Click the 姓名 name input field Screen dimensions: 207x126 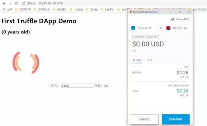77,86
